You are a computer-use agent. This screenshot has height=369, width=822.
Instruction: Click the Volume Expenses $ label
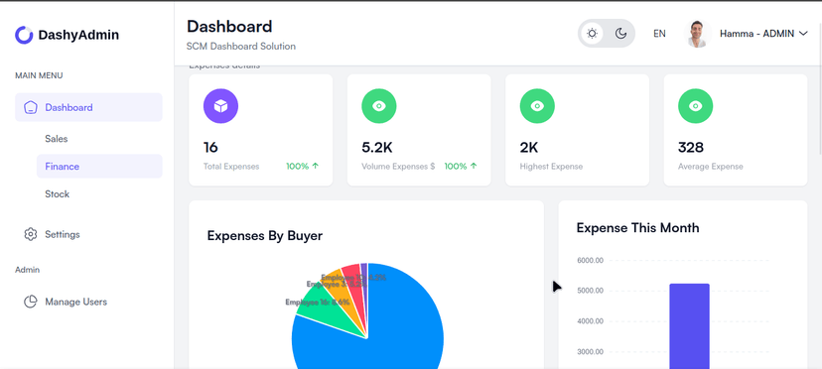click(x=398, y=167)
